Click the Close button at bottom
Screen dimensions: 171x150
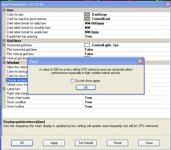[x=149, y=143]
